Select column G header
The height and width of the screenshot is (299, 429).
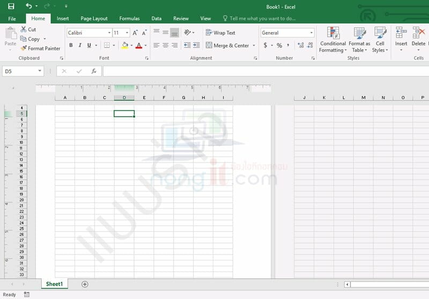[183, 98]
